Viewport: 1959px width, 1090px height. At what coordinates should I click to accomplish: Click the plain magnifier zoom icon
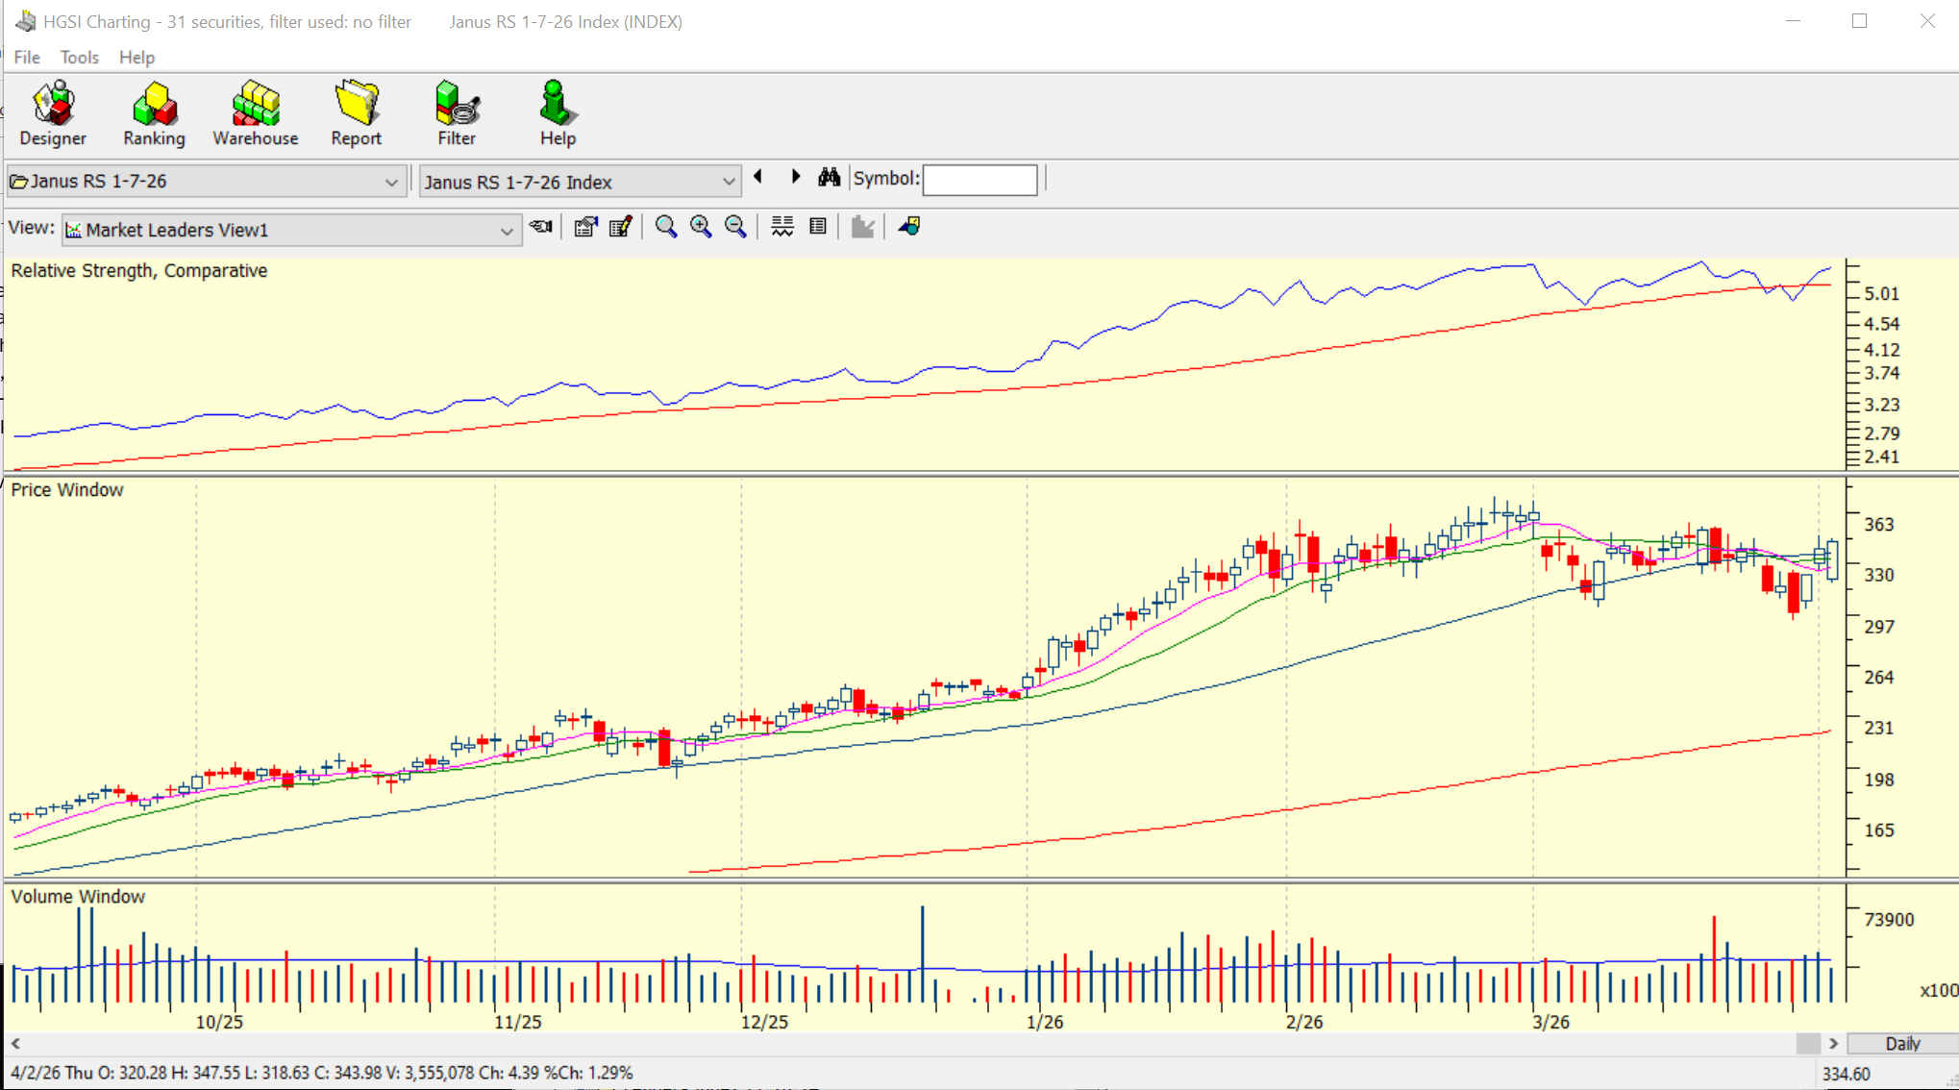[x=665, y=227]
